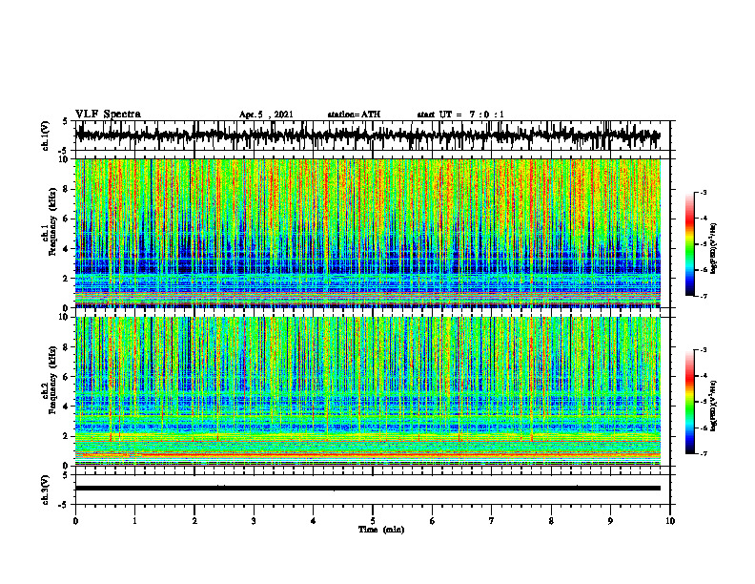Click the ch.1 waveform panel at top
This screenshot has width=755, height=584.
[372, 136]
